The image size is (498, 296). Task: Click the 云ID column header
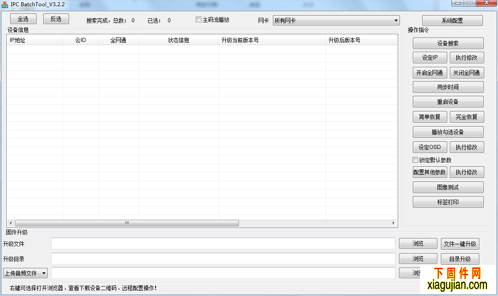81,40
